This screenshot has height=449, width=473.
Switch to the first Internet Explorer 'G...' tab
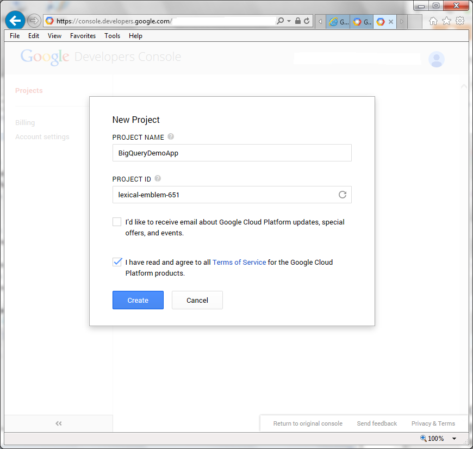[x=338, y=22]
